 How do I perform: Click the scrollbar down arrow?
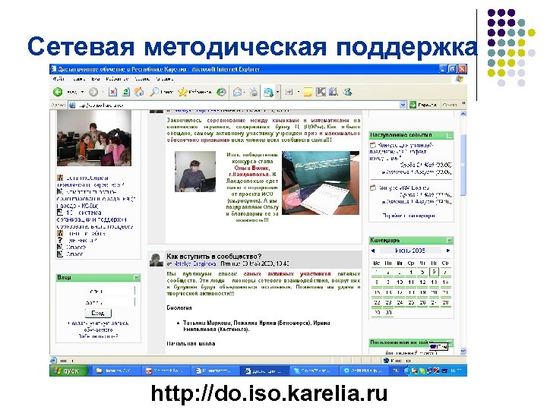pyautogui.click(x=463, y=351)
